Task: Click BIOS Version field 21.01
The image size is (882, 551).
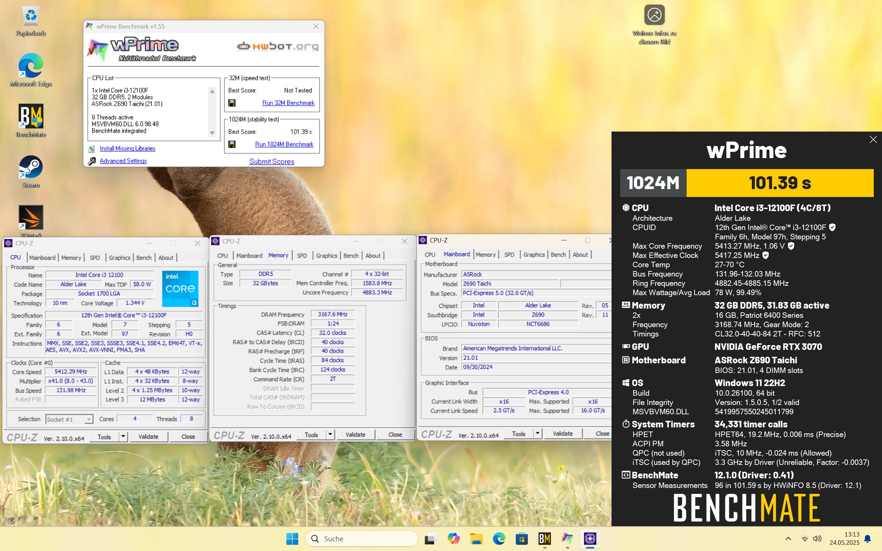Action: [x=536, y=358]
